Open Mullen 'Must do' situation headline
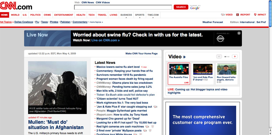The width and height of the screenshot is (272, 135). click(56, 125)
